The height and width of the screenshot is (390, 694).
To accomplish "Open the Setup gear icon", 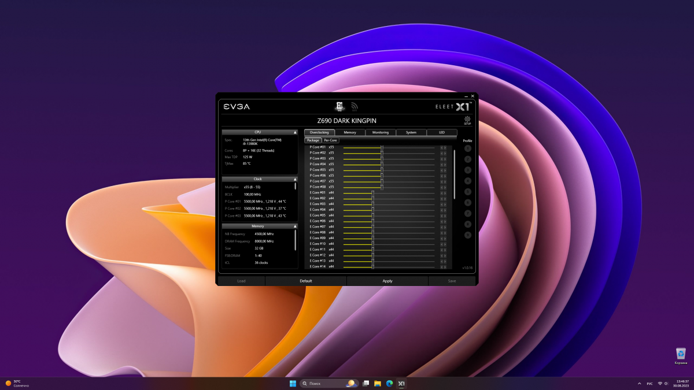I will tap(467, 120).
